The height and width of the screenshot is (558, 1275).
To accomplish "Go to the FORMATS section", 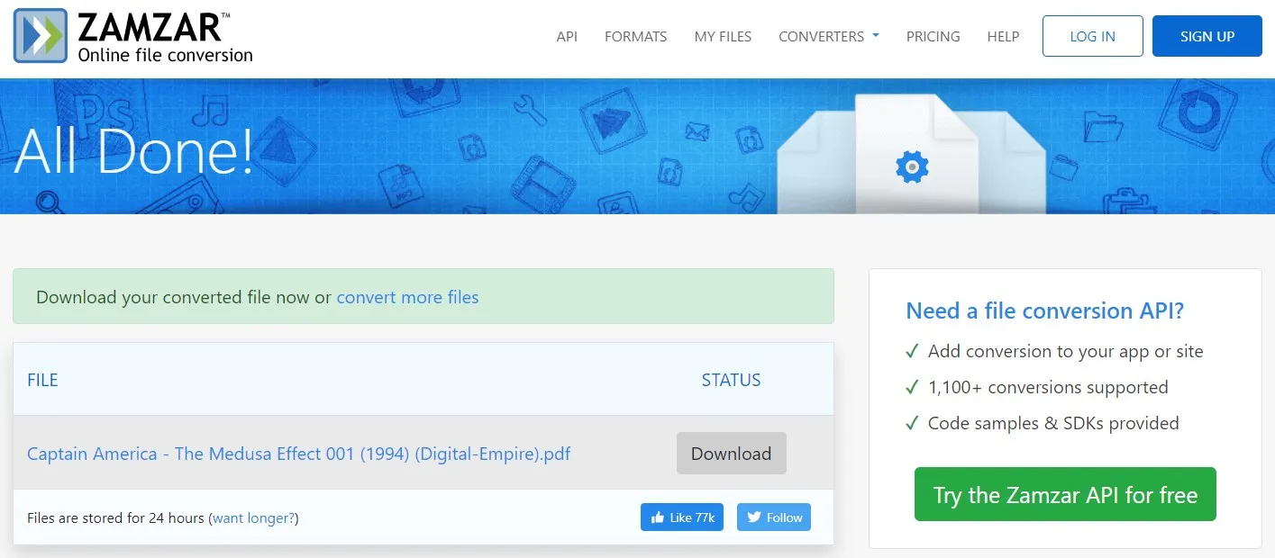I will (635, 36).
